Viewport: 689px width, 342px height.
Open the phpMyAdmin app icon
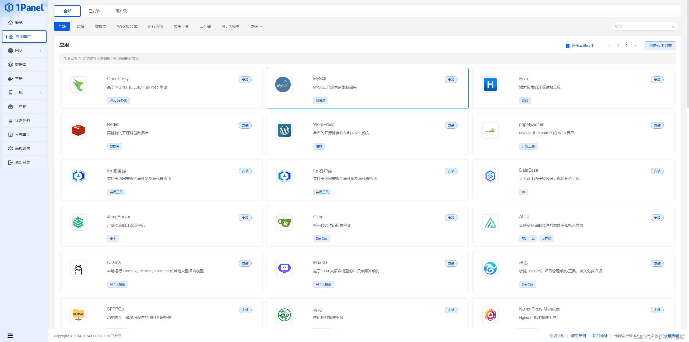coord(490,130)
